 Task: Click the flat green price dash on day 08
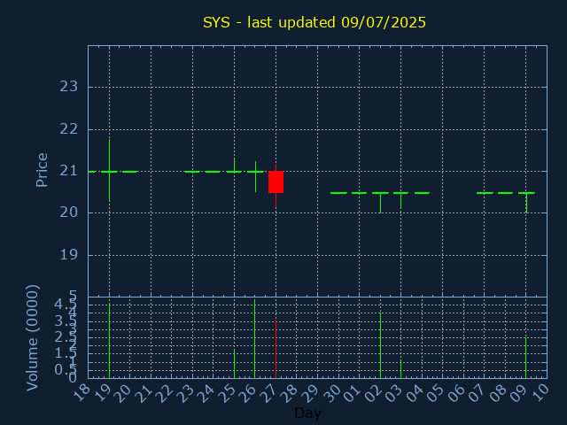pos(505,193)
